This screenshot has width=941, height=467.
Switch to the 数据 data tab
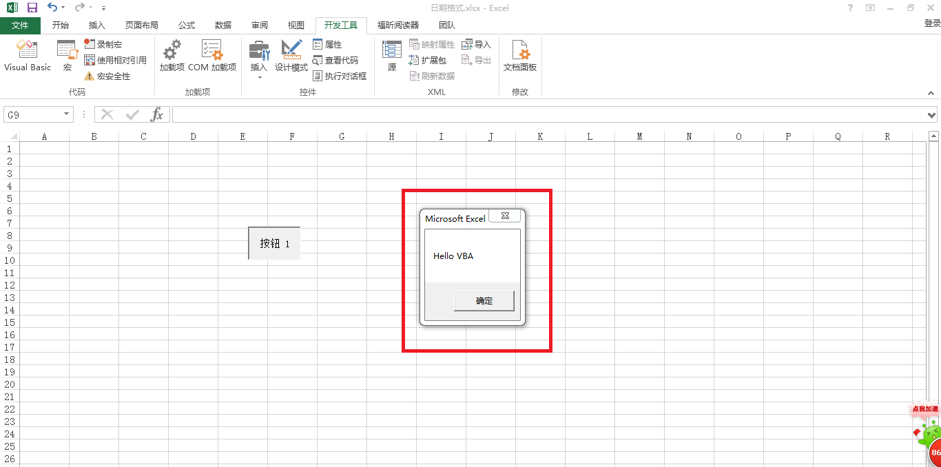223,25
